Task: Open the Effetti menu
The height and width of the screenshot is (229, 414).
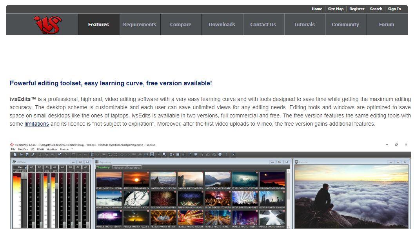Action: pos(40,150)
